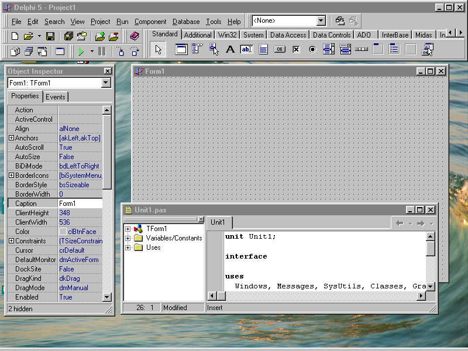This screenshot has height=351, width=468.
Task: Select the Memo component icon
Action: pyautogui.click(x=263, y=49)
